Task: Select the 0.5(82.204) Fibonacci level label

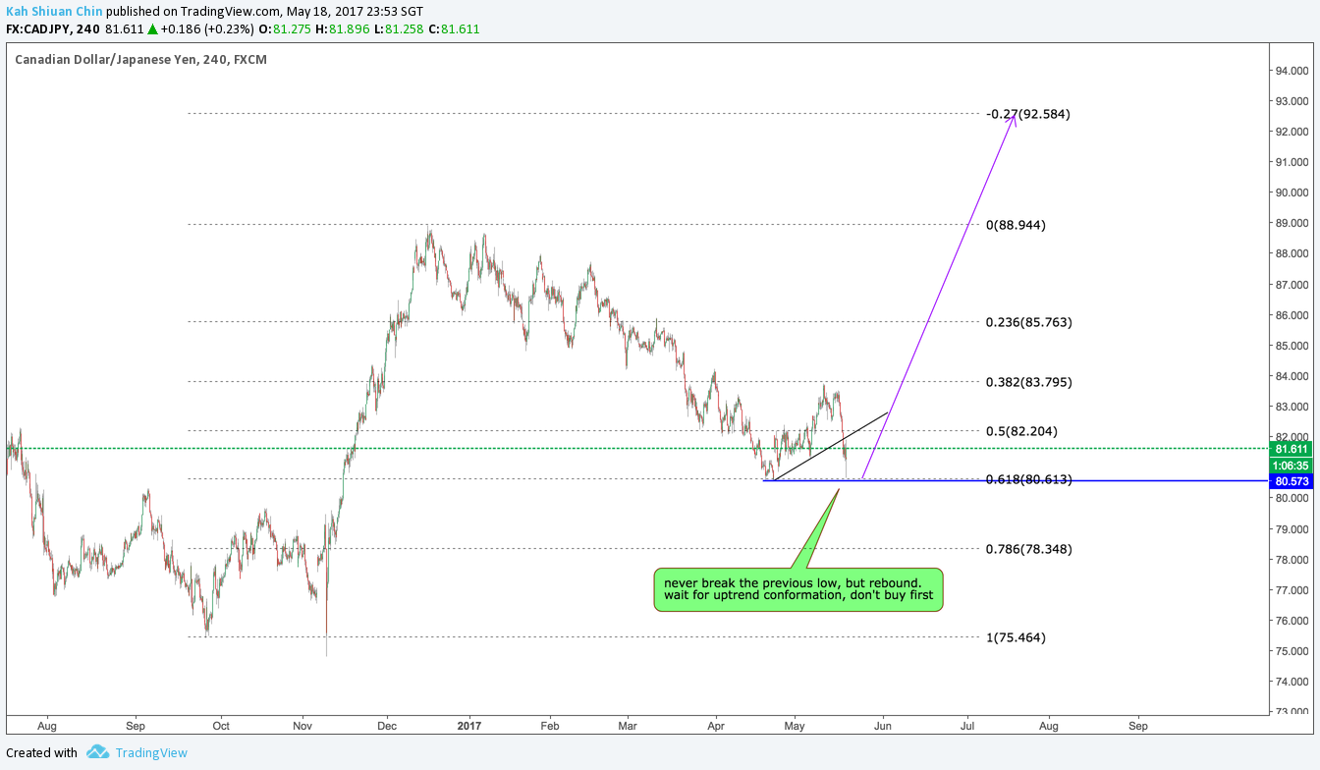Action: tap(1022, 431)
